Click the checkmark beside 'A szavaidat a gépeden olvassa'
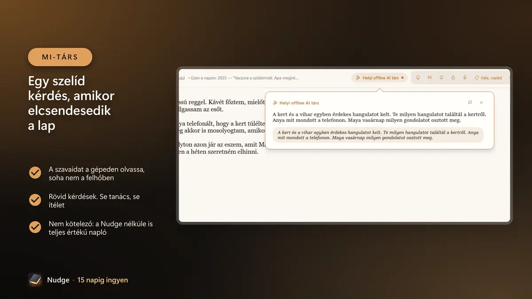 [35, 173]
